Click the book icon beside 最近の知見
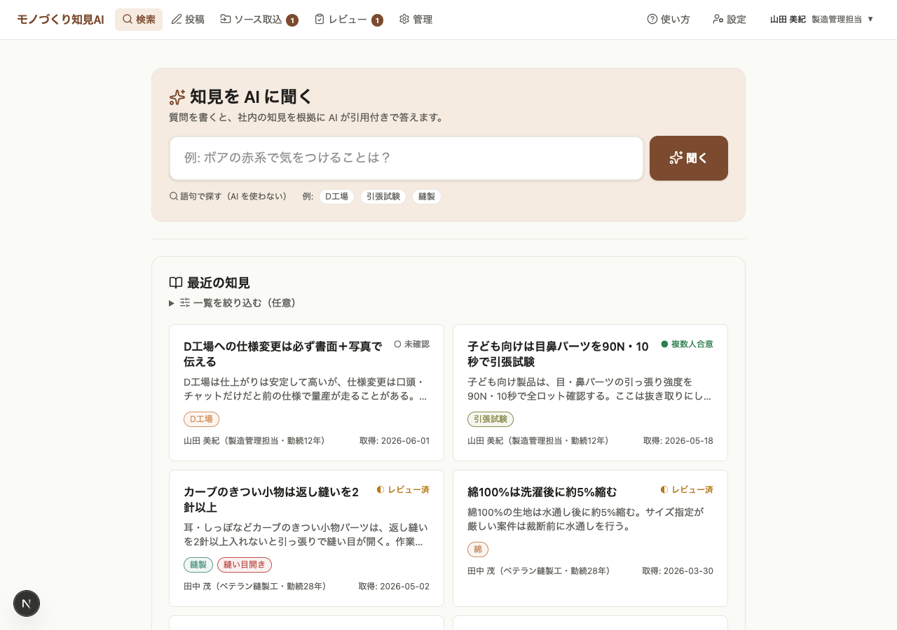Screen dimensions: 897x630 click(x=176, y=283)
